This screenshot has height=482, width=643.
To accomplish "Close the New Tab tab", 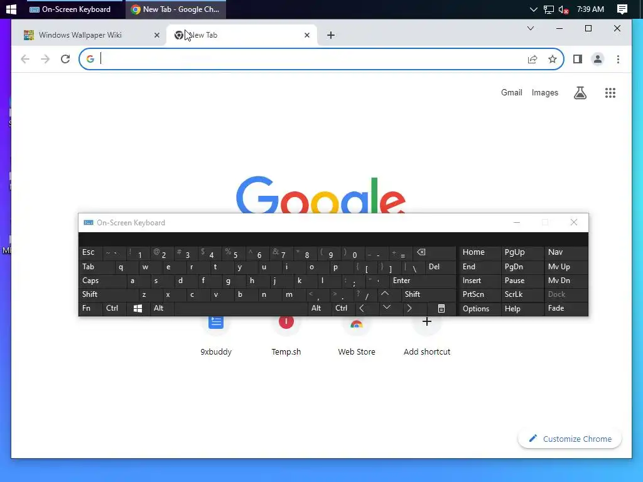I will [x=306, y=35].
